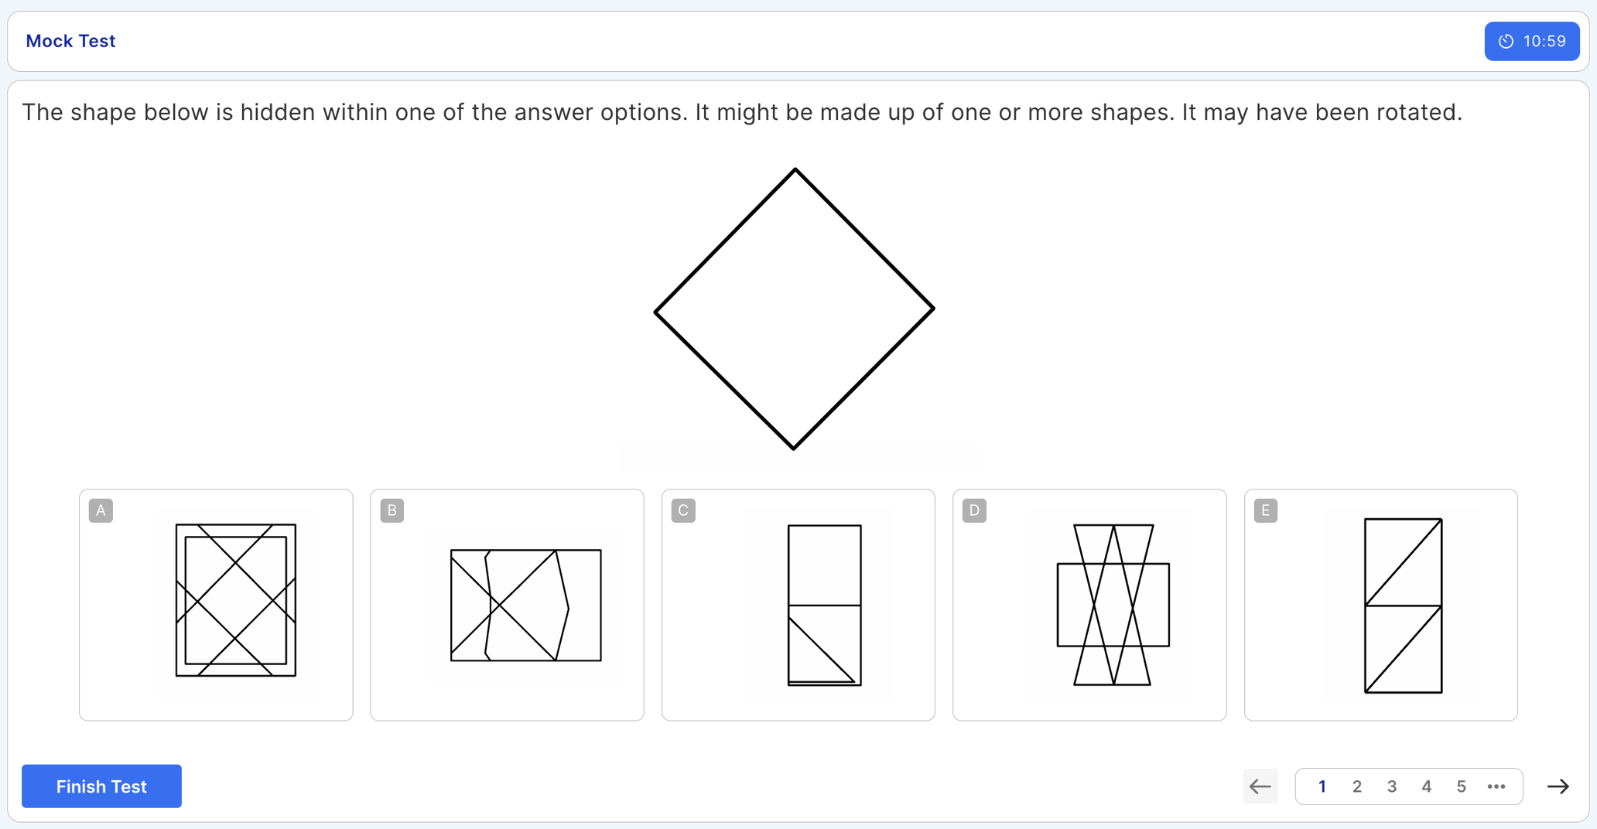Choose the two diagonal squares figure in option E
The image size is (1597, 829).
(x=1403, y=606)
